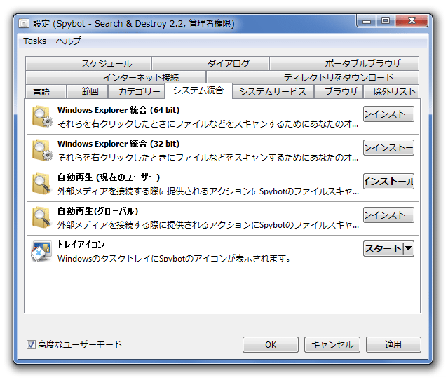Image resolution: width=448 pixels, height=380 pixels.
Task: Switch to the ブラウザ tab
Action: coord(339,91)
